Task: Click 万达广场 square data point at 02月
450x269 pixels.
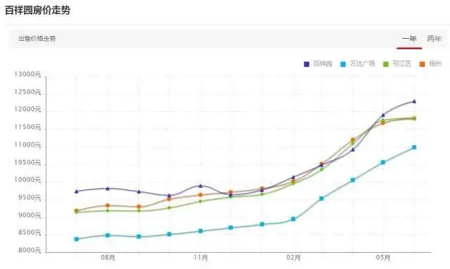Action: 293,219
